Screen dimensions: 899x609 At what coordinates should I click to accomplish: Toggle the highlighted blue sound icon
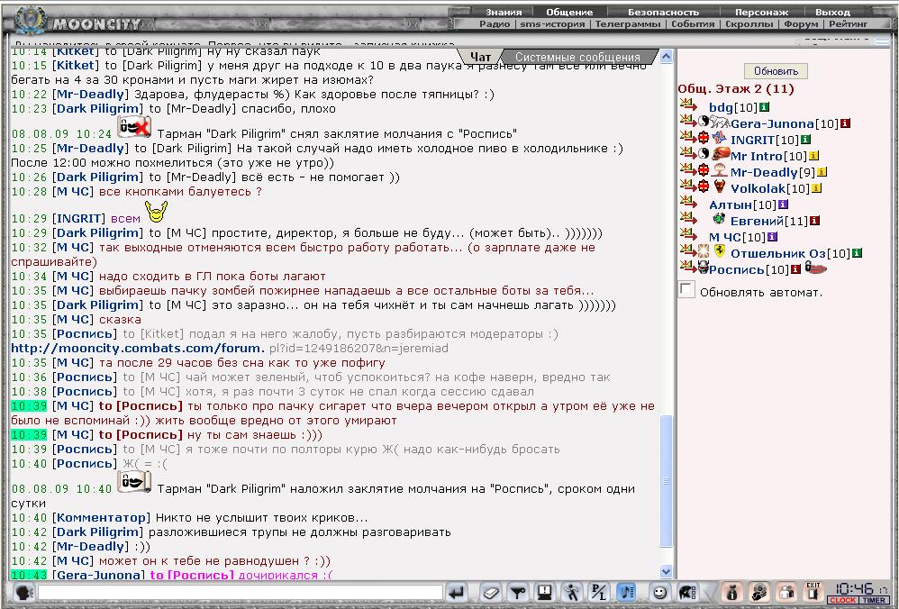click(x=625, y=593)
